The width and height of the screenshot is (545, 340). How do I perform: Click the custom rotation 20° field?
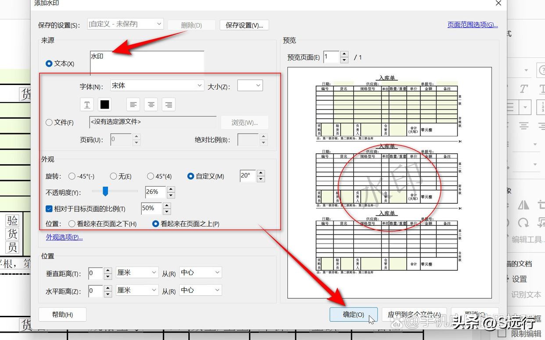tap(248, 176)
